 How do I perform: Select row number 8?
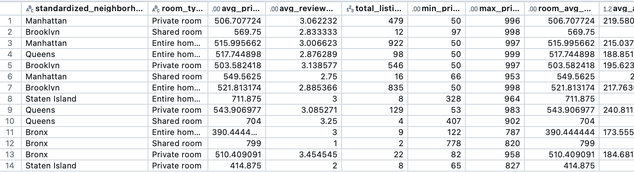click(11, 99)
